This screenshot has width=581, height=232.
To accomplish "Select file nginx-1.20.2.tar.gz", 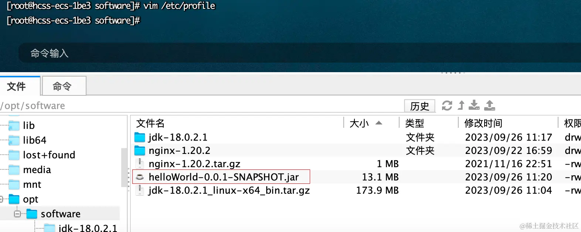I will (x=194, y=164).
